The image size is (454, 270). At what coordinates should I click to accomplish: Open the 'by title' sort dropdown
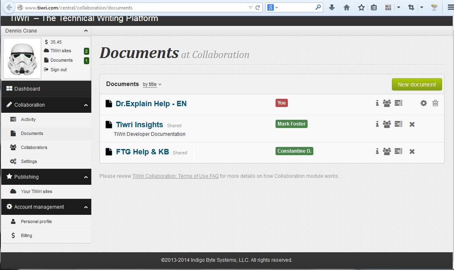tap(152, 84)
